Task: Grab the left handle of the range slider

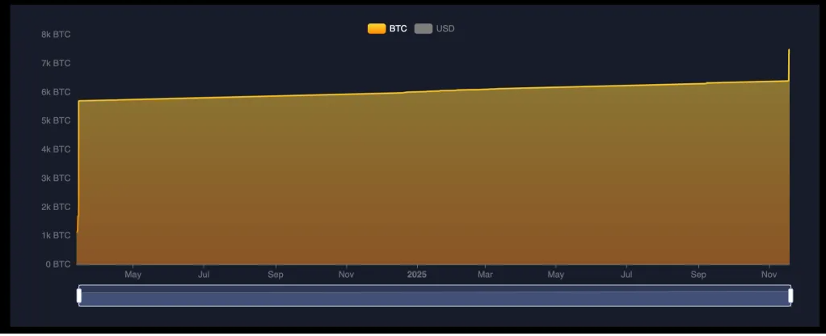Action: point(79,296)
